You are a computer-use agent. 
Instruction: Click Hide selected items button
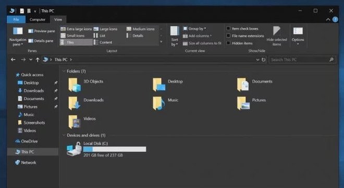tap(277, 36)
